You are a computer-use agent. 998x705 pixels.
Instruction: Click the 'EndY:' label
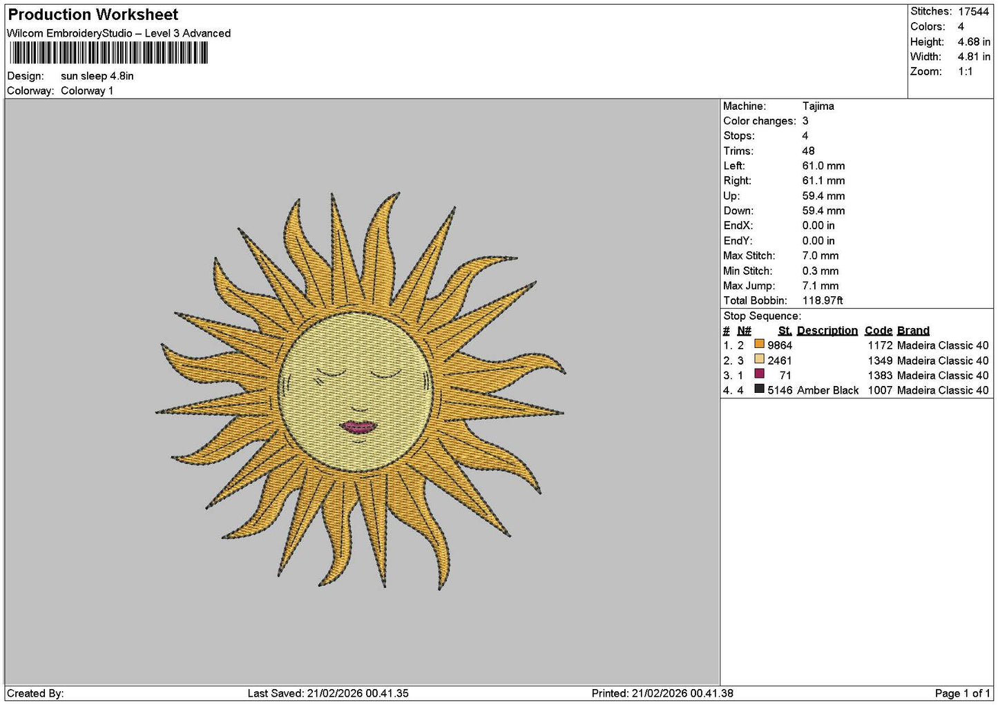(738, 241)
